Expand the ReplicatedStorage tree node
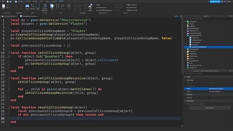 (185, 33)
